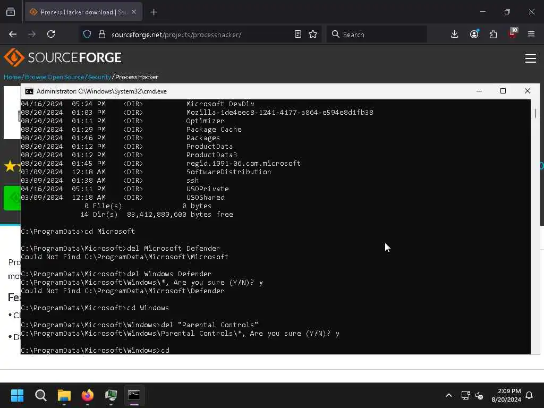Viewport: 544px width, 408px height.
Task: Follow the Security breadcrumb link
Action: [99, 77]
